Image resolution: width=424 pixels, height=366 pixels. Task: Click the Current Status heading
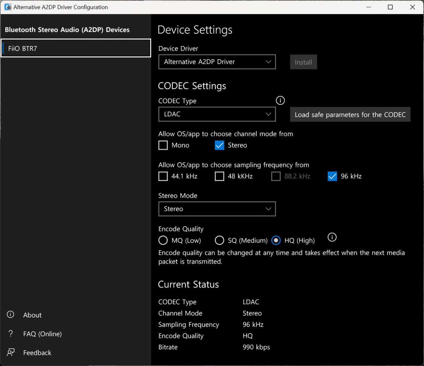[x=188, y=284]
